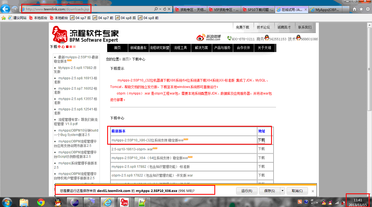Open the IE Tools gear icon
372x207 pixels.
[368, 9]
